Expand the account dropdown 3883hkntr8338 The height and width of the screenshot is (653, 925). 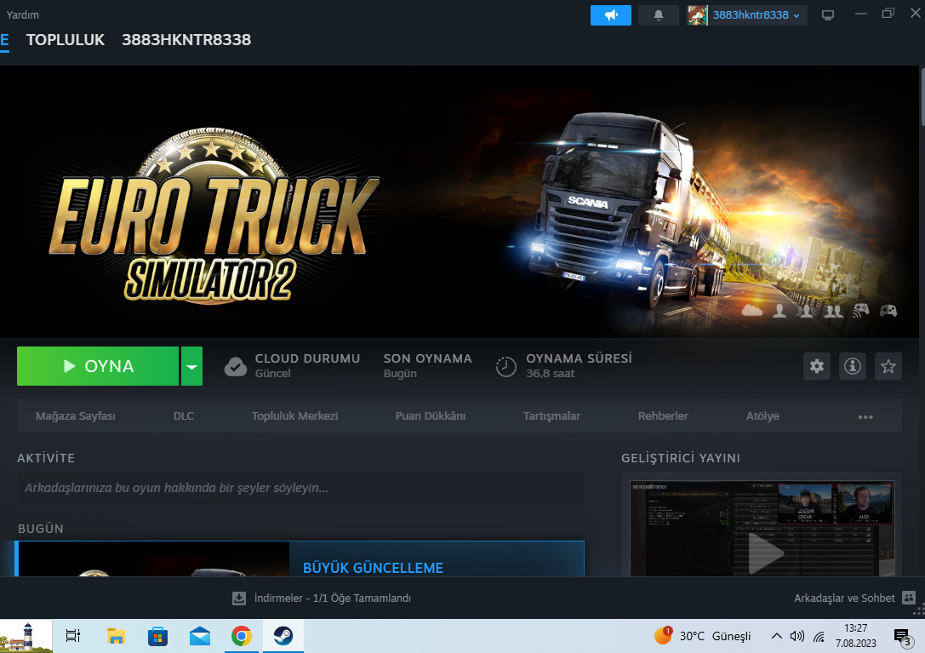(x=757, y=15)
